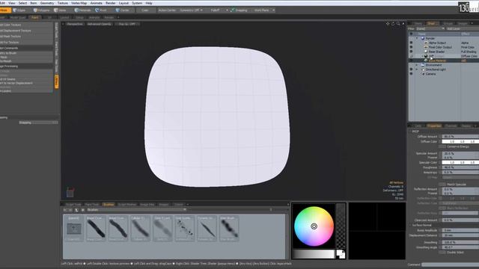Click the brush preset pointer tool icon

coord(76,210)
